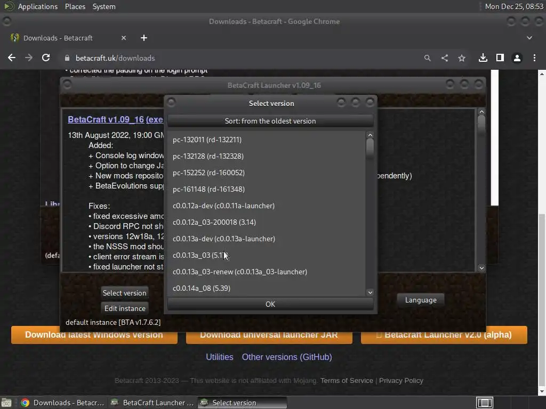Image resolution: width=546 pixels, height=409 pixels.
Task: View site information lock icon
Action: pyautogui.click(x=67, y=58)
